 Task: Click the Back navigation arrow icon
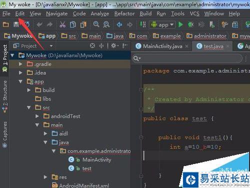(119, 24)
